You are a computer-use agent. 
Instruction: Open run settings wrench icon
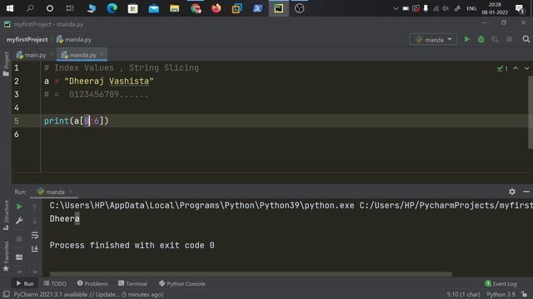(19, 221)
